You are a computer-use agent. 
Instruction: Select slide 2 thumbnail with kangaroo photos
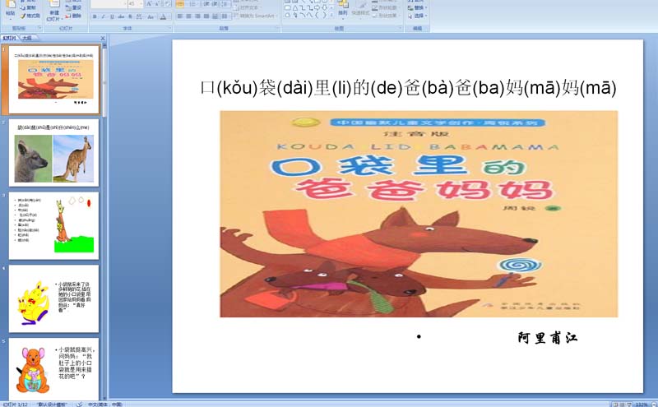53,153
